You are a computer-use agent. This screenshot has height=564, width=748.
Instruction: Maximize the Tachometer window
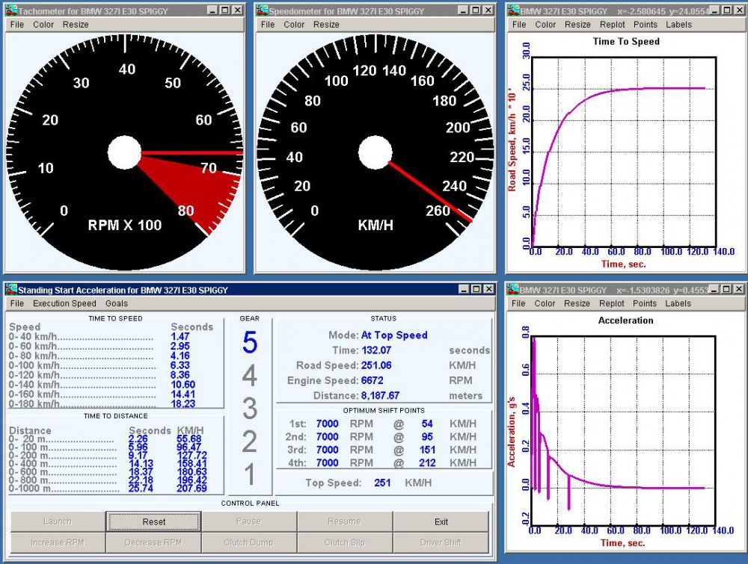coord(224,10)
